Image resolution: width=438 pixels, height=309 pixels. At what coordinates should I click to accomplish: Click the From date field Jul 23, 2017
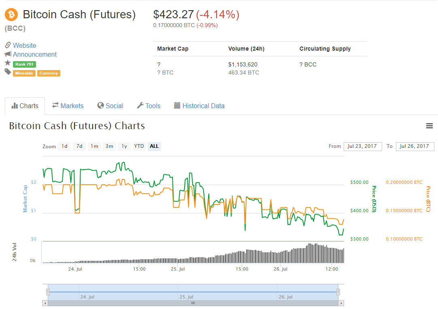(363, 146)
